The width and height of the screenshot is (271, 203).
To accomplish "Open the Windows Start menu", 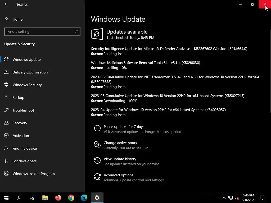I will coord(6,198).
